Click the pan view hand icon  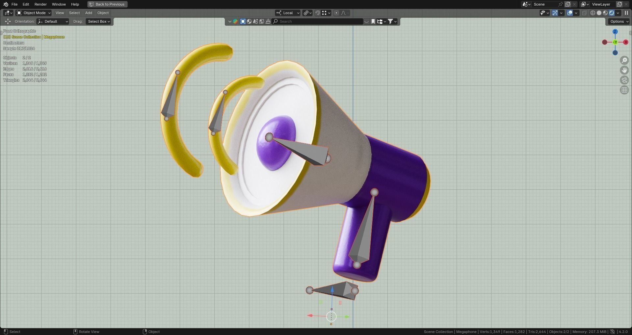[x=624, y=70]
